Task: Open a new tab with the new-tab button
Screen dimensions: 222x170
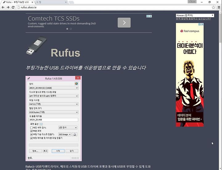Action: (x=71, y=2)
